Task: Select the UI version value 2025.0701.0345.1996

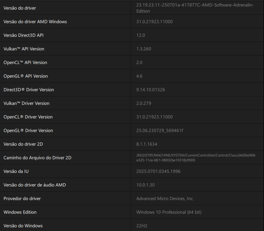Action: tap(158, 171)
